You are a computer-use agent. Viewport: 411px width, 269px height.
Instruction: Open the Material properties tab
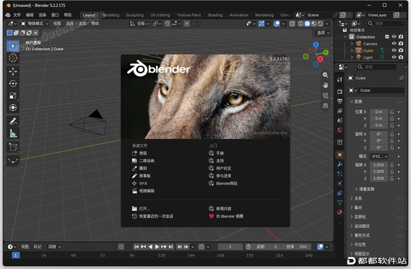[340, 212]
